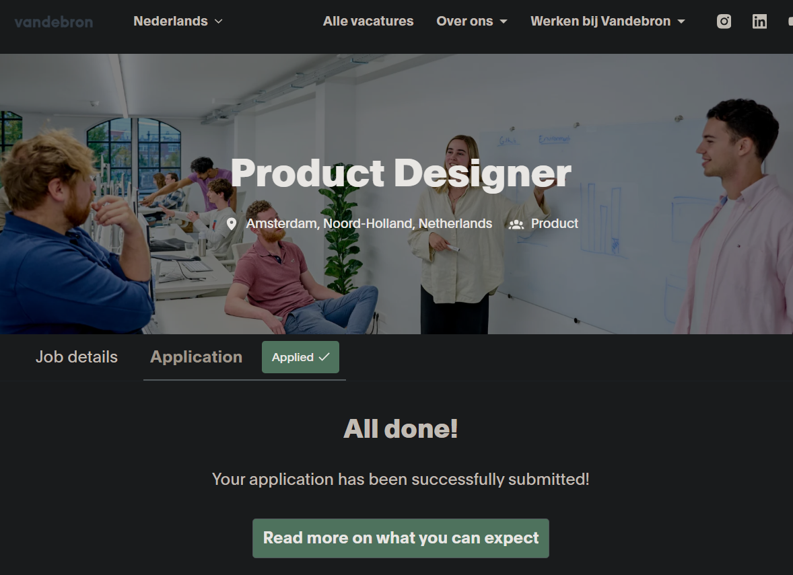Viewport: 793px width, 575px height.
Task: Switch to the Job details tab
Action: click(76, 356)
